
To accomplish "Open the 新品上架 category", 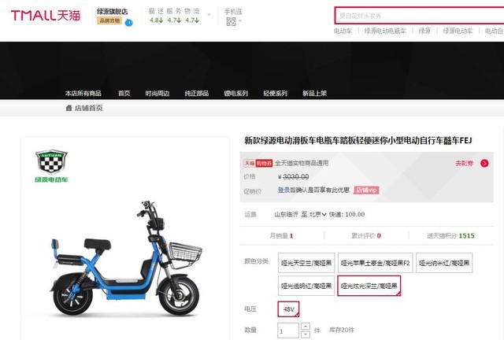I will [314, 93].
